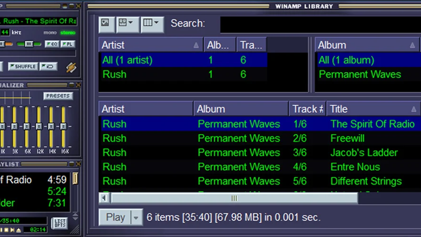Close the playlist editor window
This screenshot has width=421, height=237.
[78, 164]
